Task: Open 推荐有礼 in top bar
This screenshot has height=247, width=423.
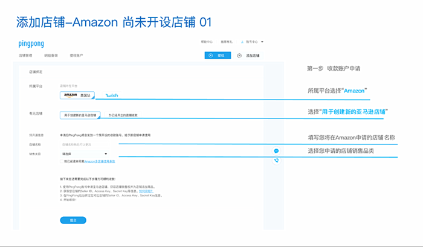Action: click(x=227, y=42)
